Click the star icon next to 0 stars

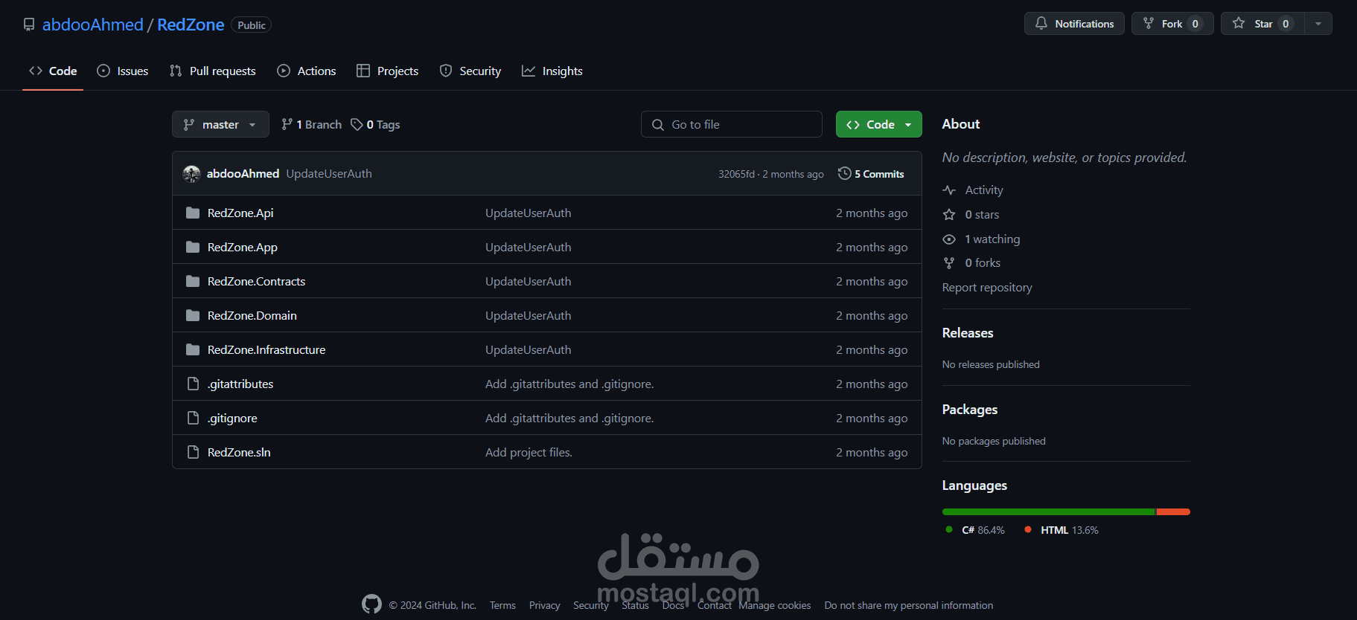click(949, 215)
